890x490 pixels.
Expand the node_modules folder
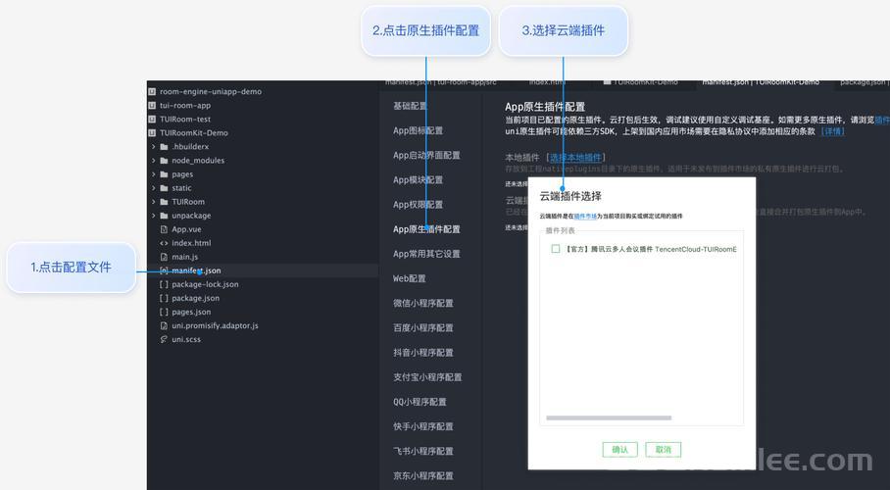coord(153,161)
